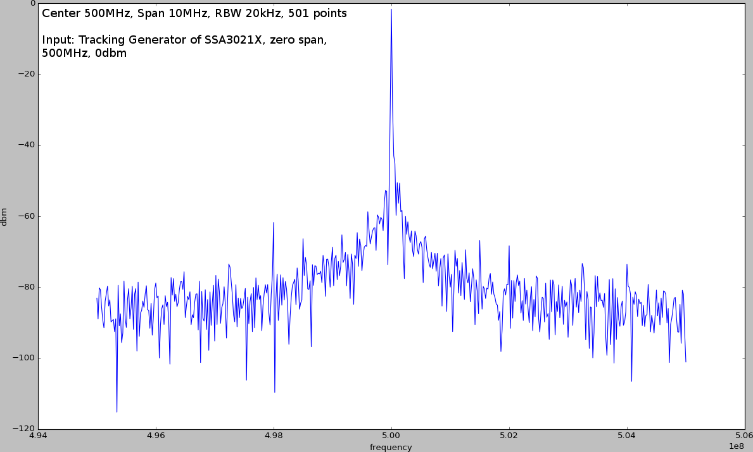Click y-axis tick label −100
Screen dimensions: 753x452
[25, 358]
